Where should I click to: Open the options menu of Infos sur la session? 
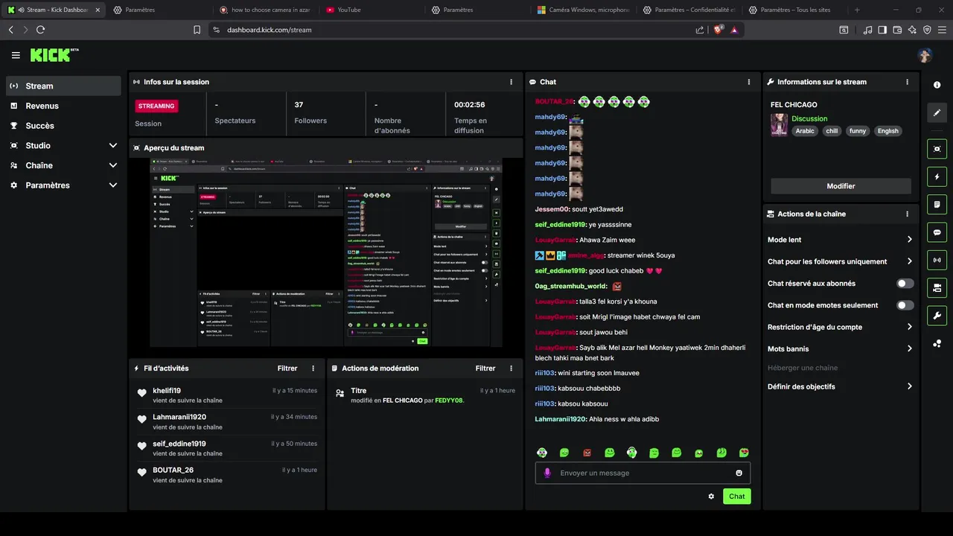[x=511, y=82]
